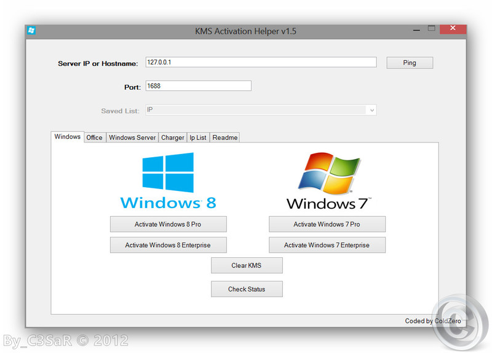
Task: Focus the Server IP or Hostname field
Action: pyautogui.click(x=261, y=62)
